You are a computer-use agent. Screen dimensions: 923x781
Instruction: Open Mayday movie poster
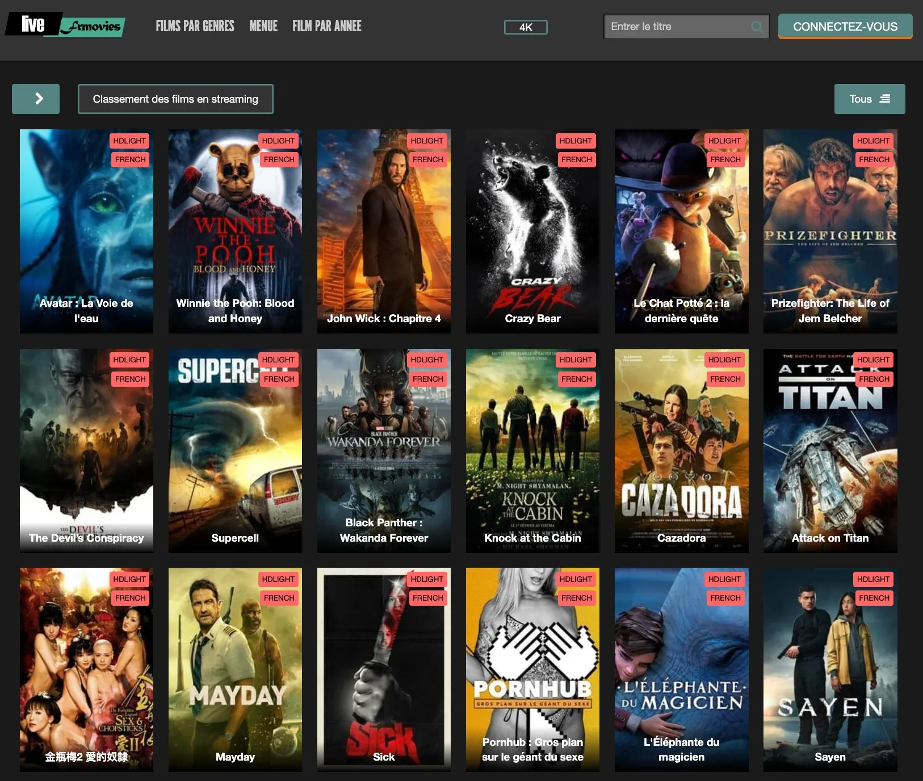coord(235,670)
